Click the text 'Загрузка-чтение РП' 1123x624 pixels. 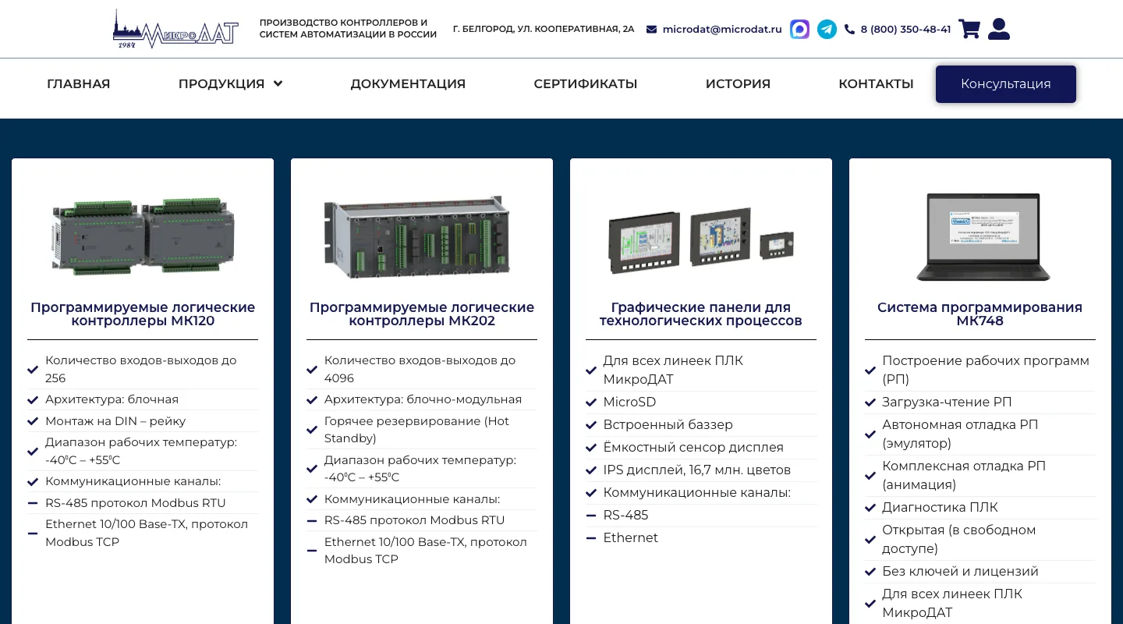tap(947, 402)
